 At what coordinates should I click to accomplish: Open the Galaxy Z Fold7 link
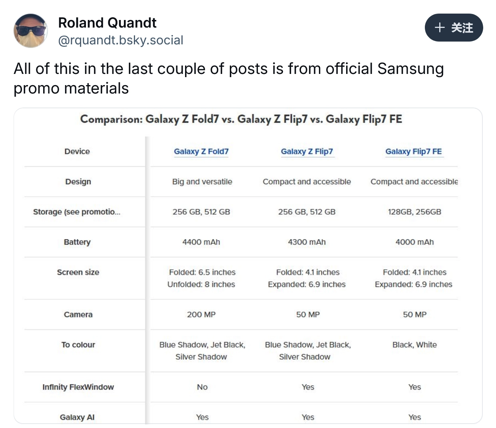coord(201,151)
